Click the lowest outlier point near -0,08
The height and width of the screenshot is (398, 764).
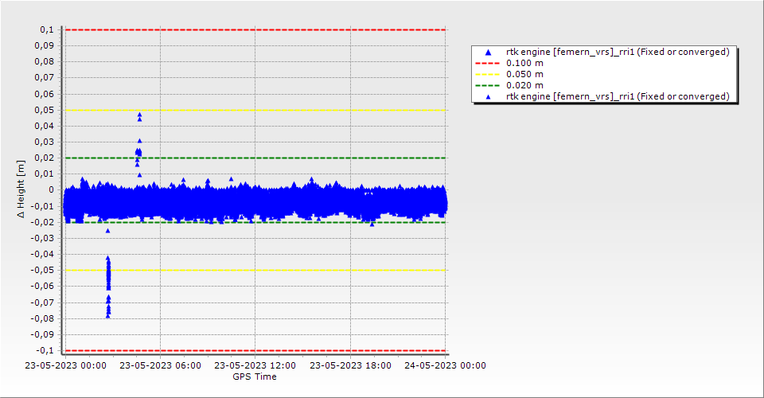[x=108, y=315]
